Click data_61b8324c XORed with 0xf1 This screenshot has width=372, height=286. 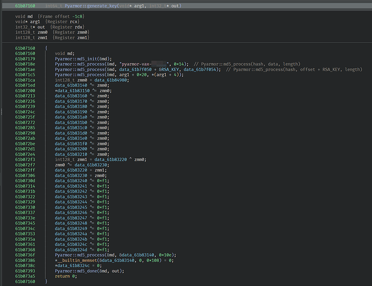(71, 244)
